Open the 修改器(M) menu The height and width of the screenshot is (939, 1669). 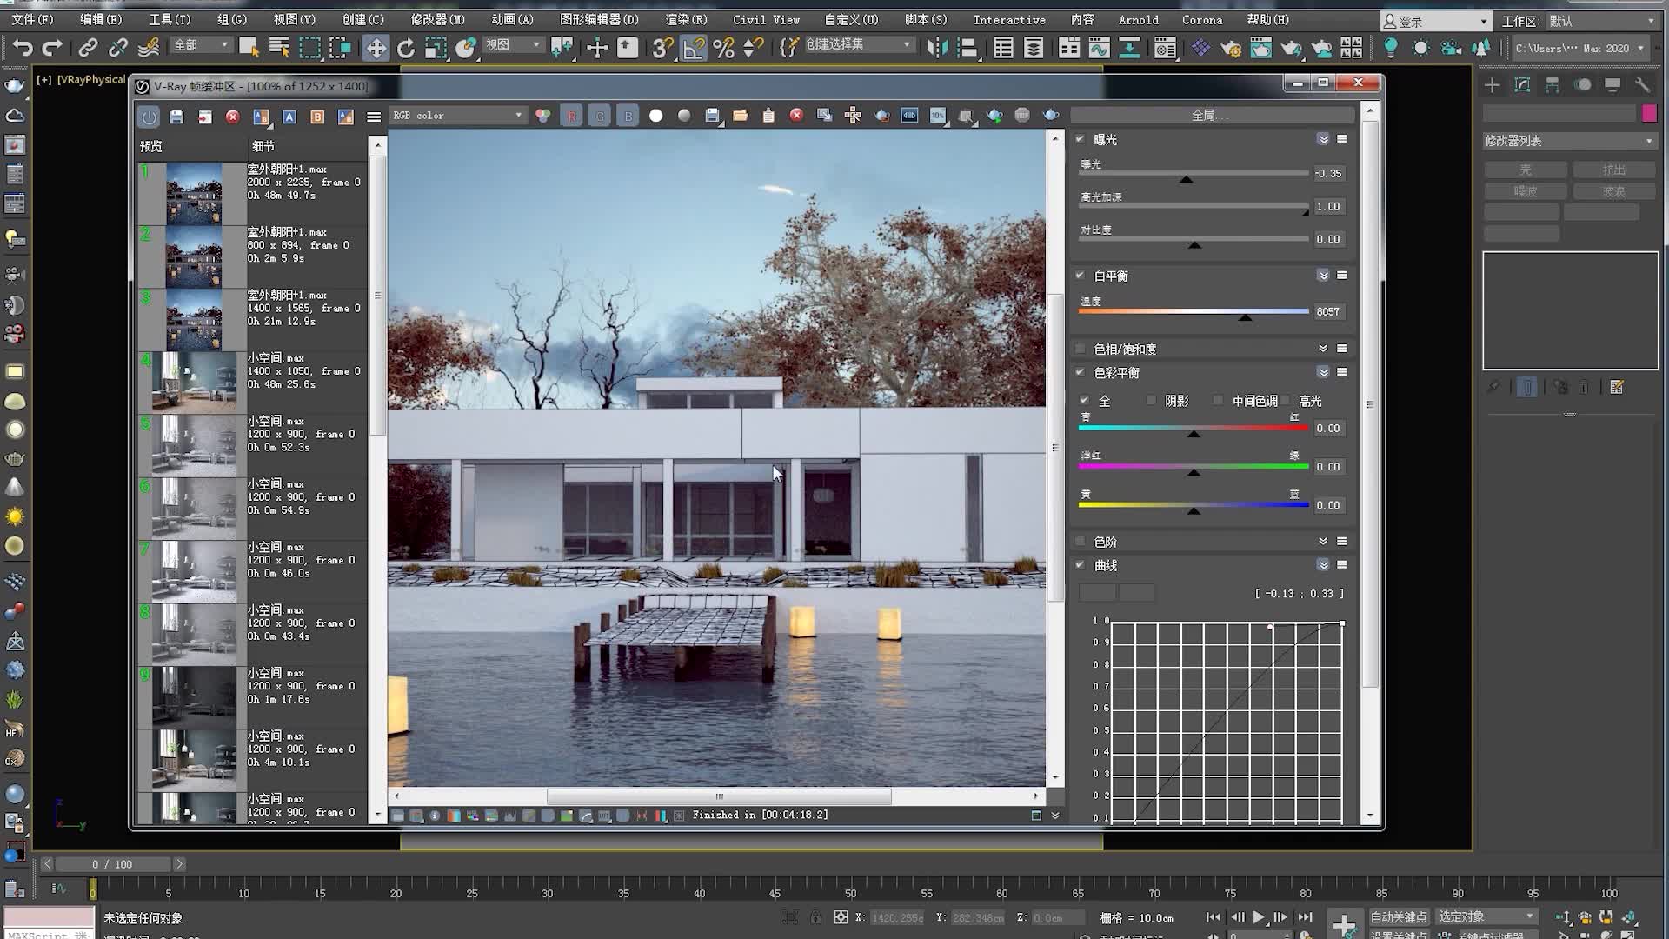pos(437,19)
